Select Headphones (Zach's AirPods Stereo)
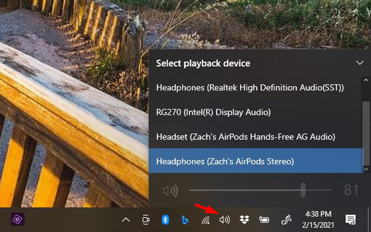 tap(256, 161)
